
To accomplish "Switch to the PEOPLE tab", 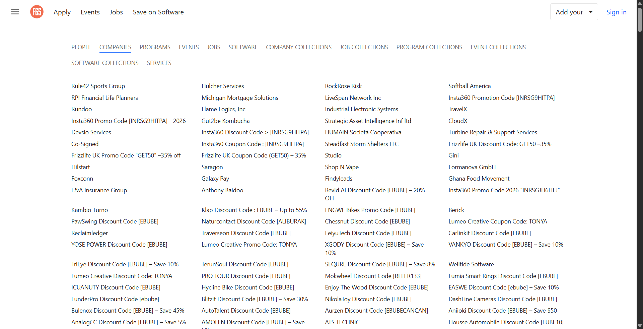I will pyautogui.click(x=81, y=47).
